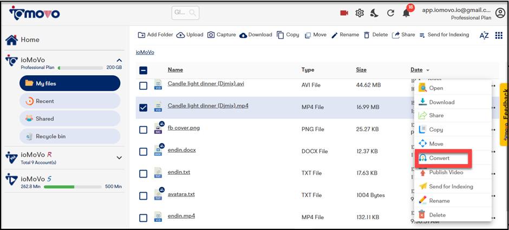Check the Candle light dinner (Djmix).avi checkbox
Screen dimensions: 509x230
click(143, 86)
